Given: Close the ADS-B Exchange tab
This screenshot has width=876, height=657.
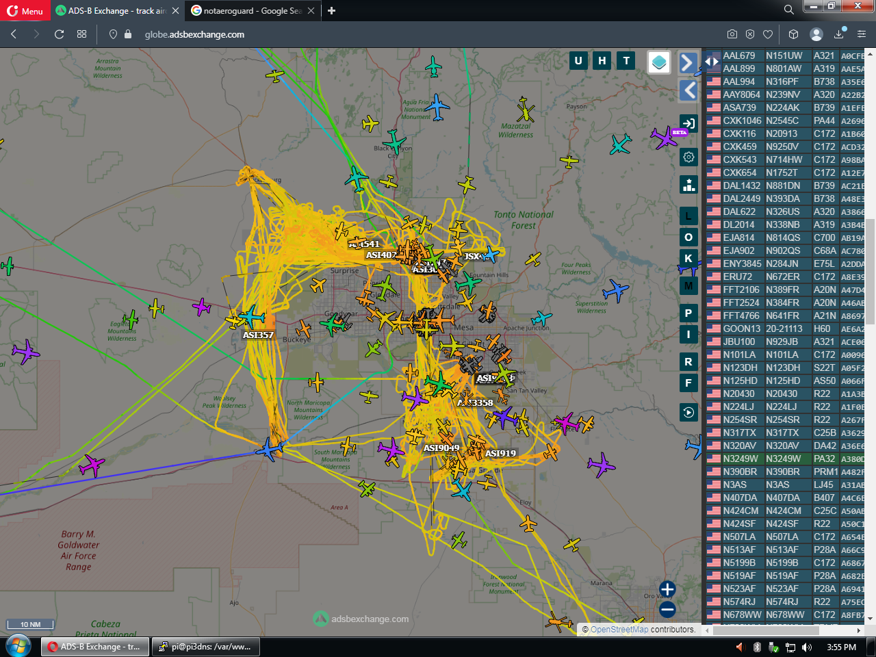Looking at the screenshot, I should (x=176, y=11).
